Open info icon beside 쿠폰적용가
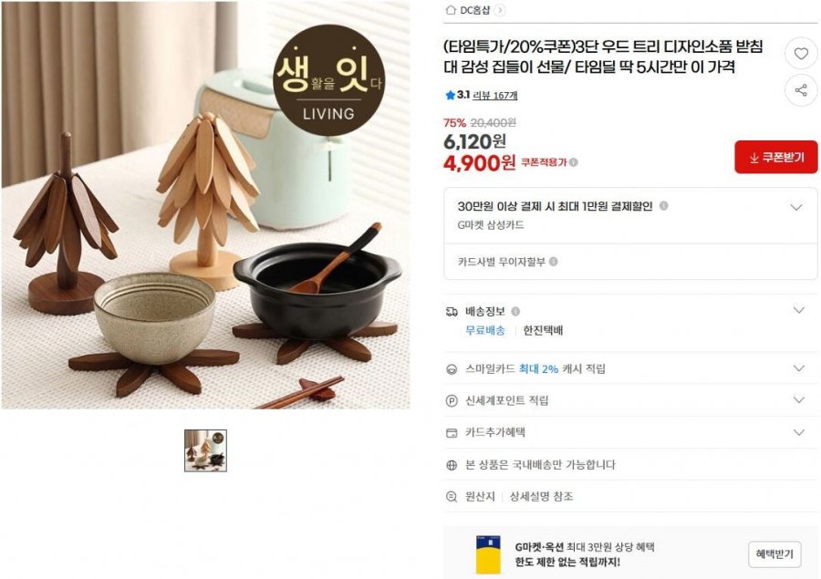The width and height of the screenshot is (821, 579). [x=574, y=162]
